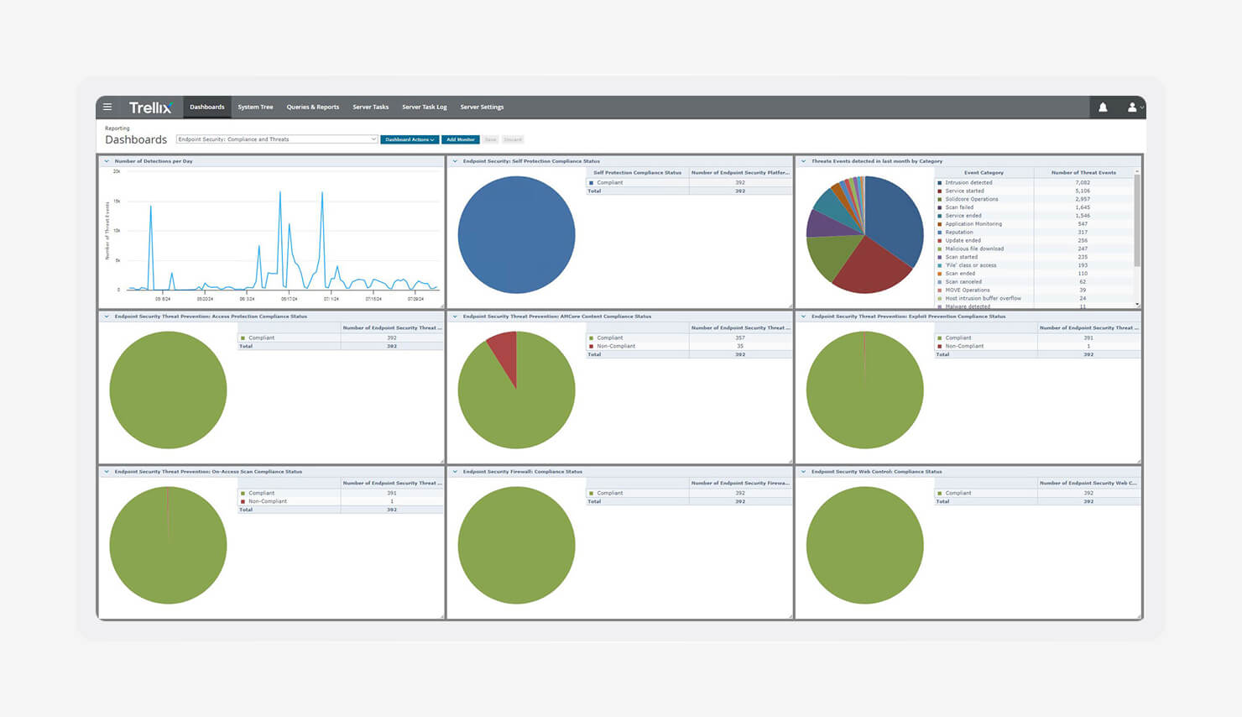Collapse the Number of Detections per Day monitor

[x=107, y=161]
